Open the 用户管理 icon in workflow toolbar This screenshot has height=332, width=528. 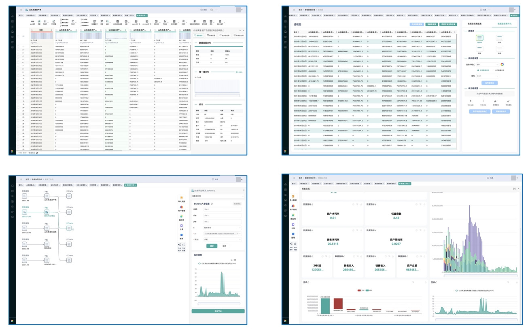coord(181,207)
